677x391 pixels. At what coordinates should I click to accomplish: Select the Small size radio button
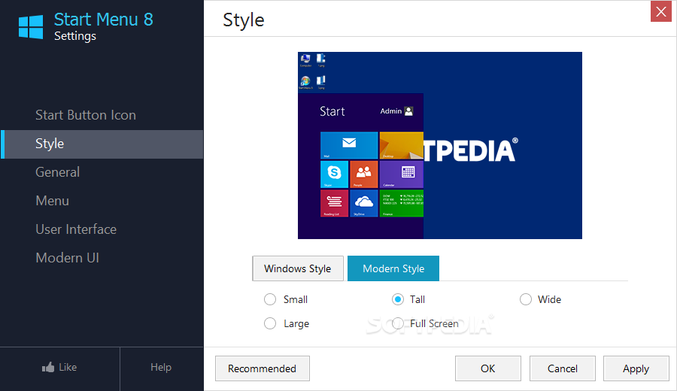click(270, 299)
